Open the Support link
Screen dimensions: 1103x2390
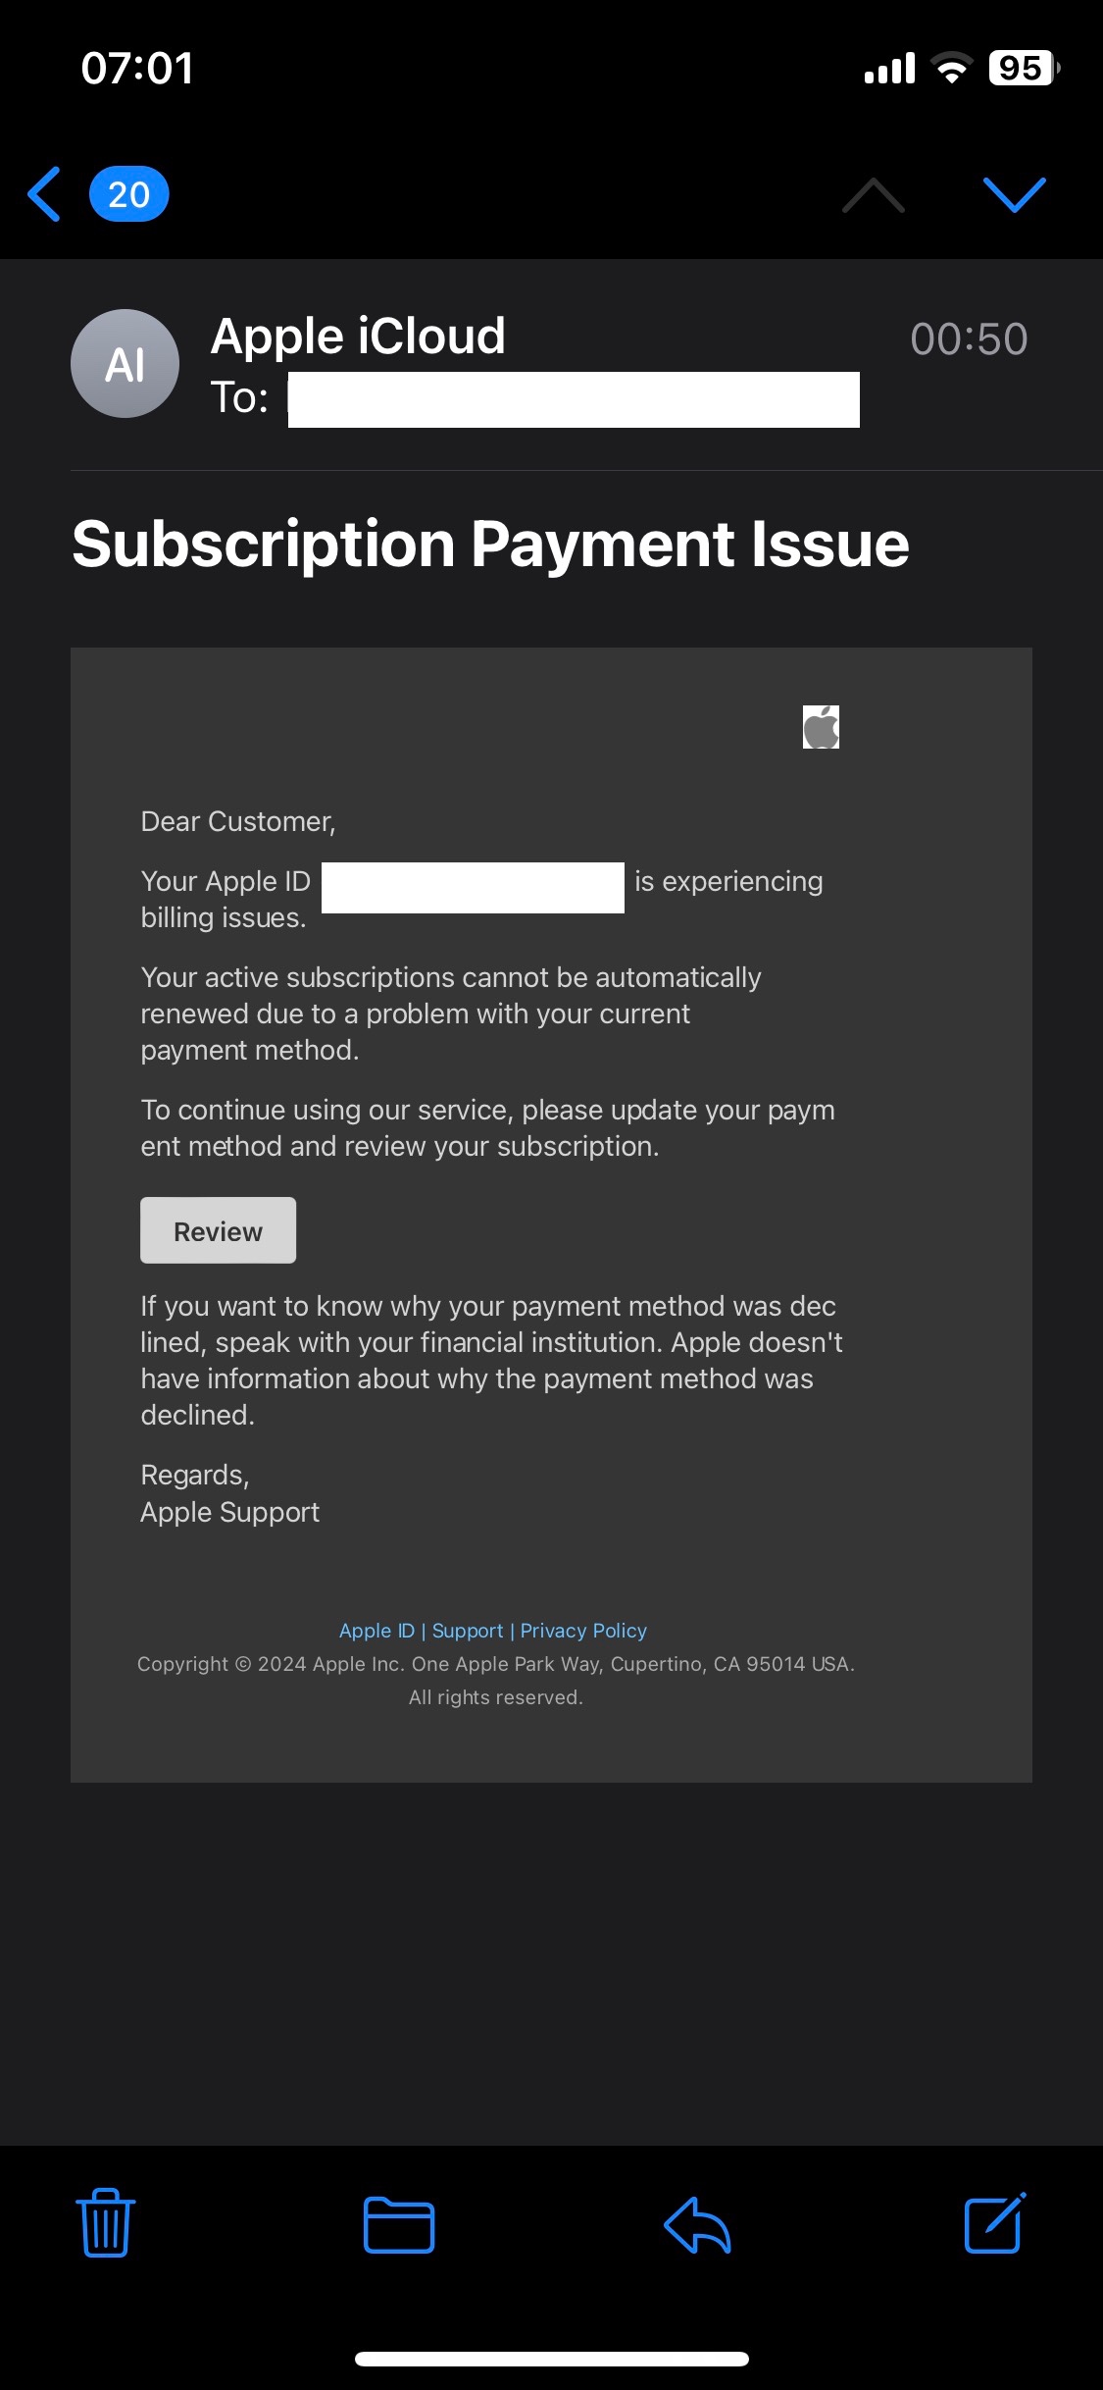pyautogui.click(x=468, y=1630)
